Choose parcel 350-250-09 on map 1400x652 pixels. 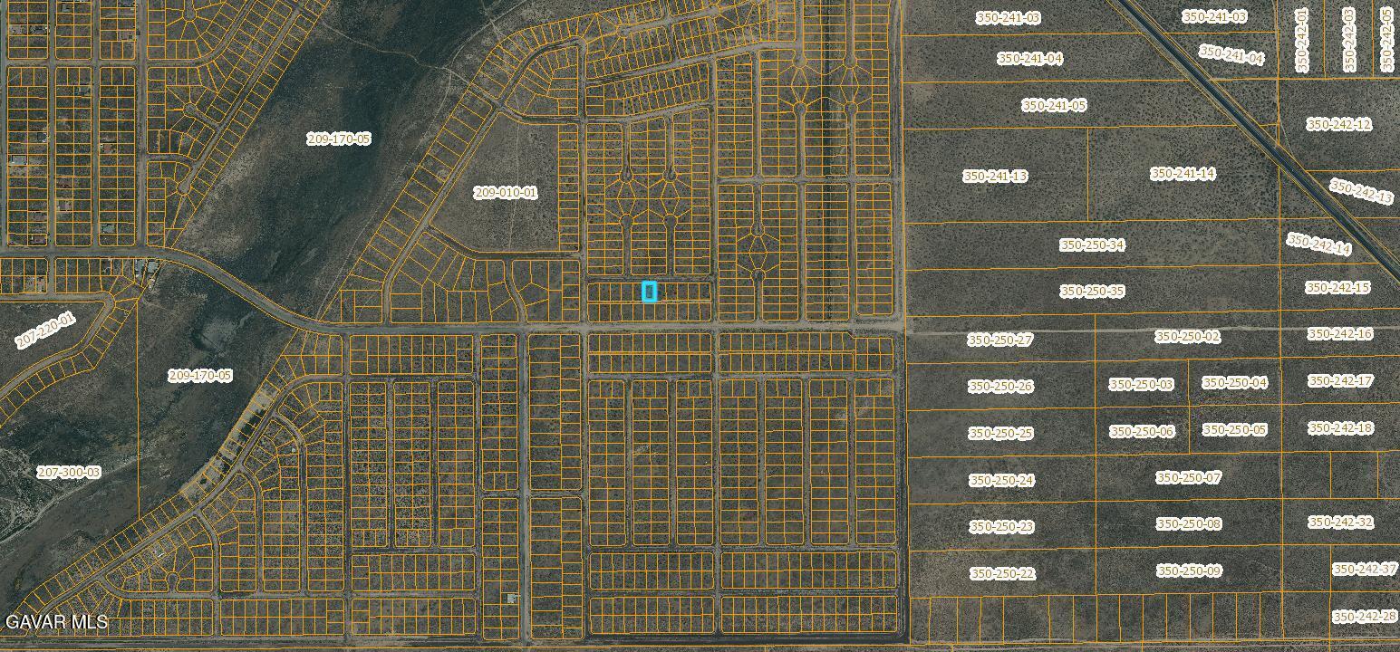click(1189, 571)
